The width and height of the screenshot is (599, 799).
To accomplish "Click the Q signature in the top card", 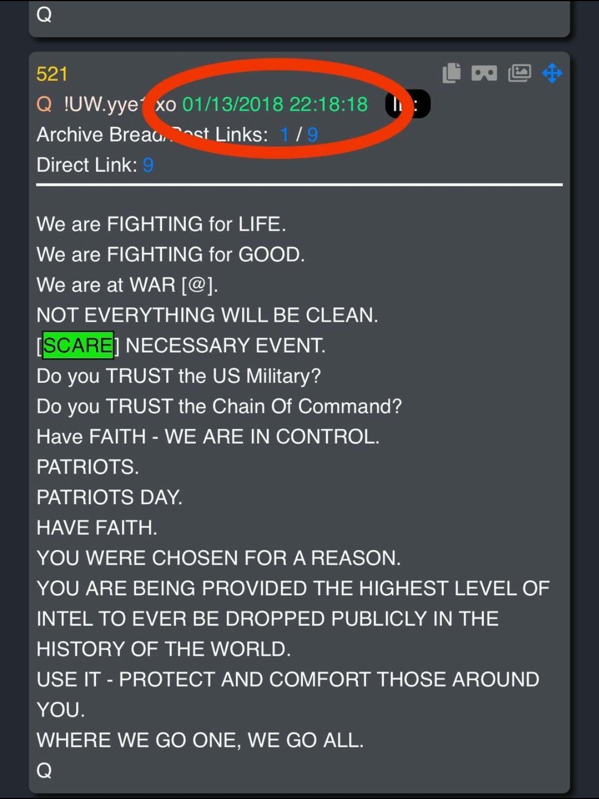I will (44, 14).
